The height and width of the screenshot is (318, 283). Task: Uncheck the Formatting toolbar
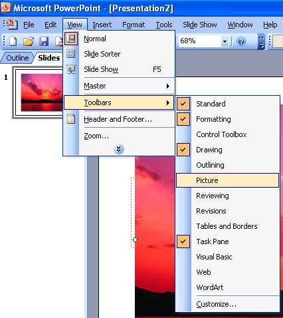228,119
